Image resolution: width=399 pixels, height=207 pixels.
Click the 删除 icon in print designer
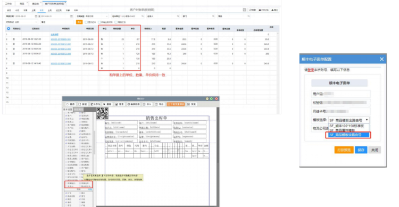coord(104,104)
